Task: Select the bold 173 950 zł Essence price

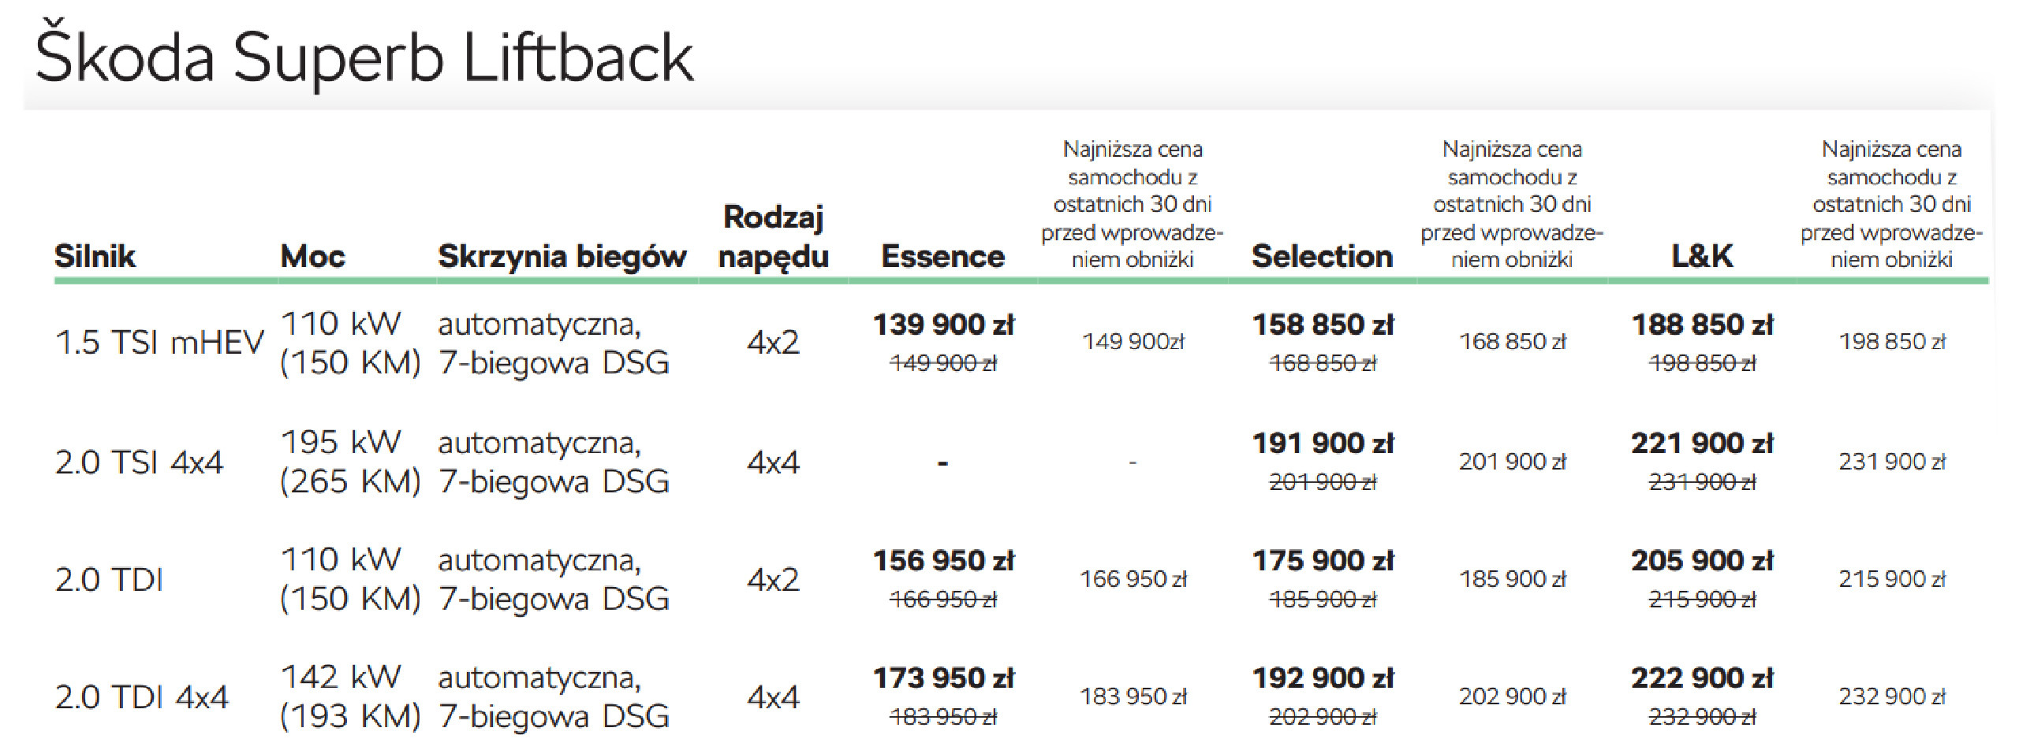Action: point(943,678)
